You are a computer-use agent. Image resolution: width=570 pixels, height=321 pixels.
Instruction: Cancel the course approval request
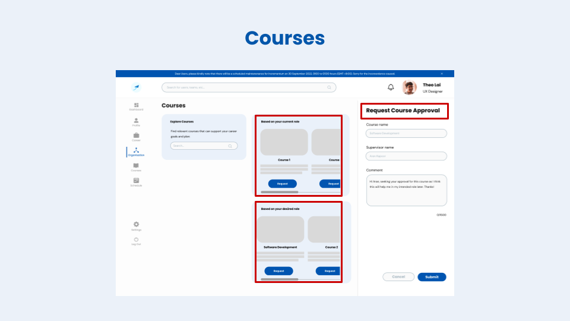[398, 277]
